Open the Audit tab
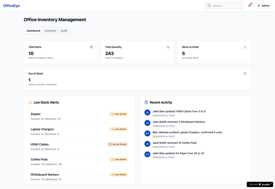Viewport: 275px width, 189px height. (64, 31)
